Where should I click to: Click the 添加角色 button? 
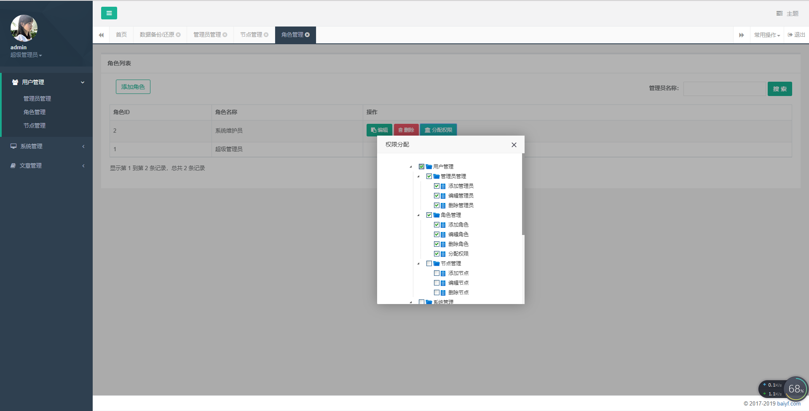(133, 87)
